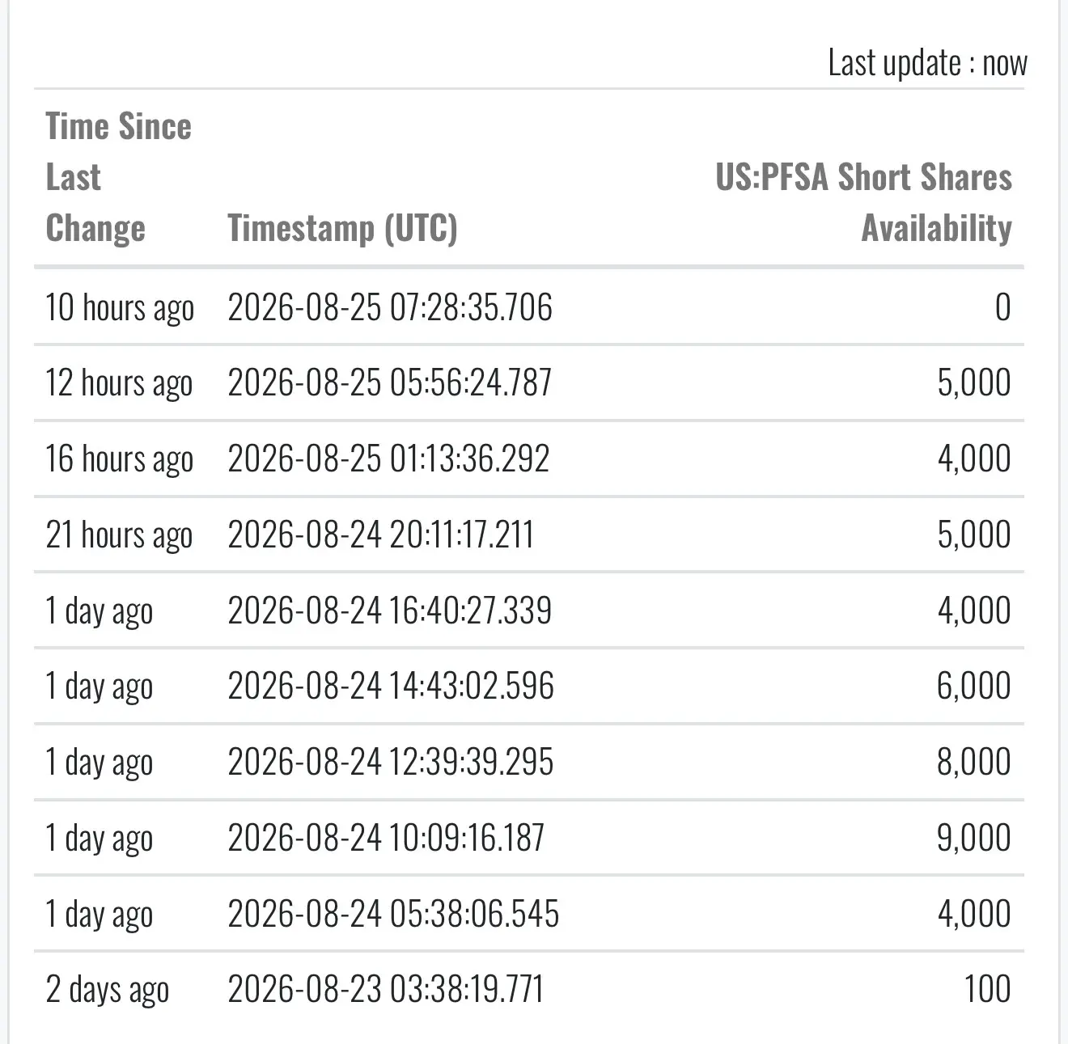Click the Last update : now label
Screen dimensions: 1068x1044
927,63
